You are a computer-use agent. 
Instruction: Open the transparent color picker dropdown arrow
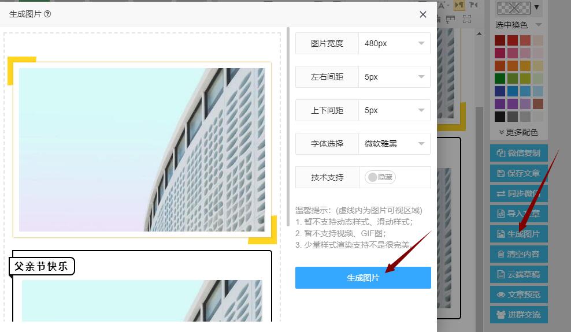536,8
